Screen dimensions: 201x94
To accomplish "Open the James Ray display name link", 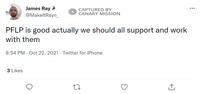I will tap(38, 8).
